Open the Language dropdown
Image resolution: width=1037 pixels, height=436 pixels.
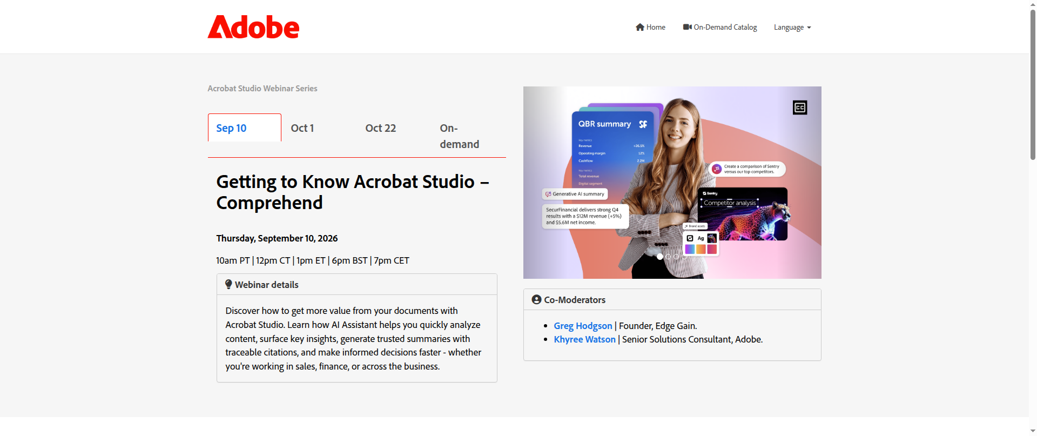pyautogui.click(x=792, y=27)
